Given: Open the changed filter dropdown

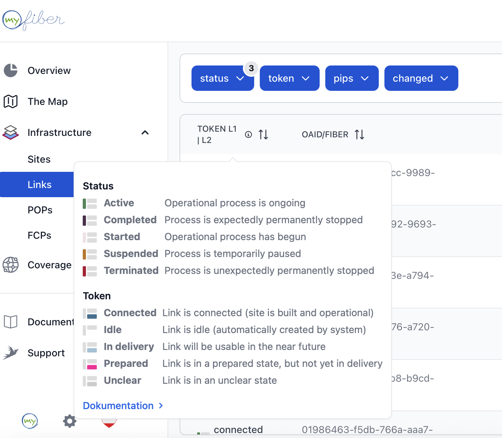Looking at the screenshot, I should (x=421, y=78).
